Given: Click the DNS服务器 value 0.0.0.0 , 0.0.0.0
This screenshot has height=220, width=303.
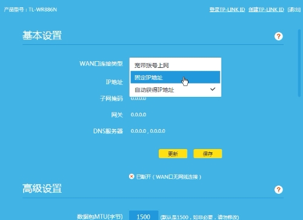Looking at the screenshot, I should pos(148,131).
